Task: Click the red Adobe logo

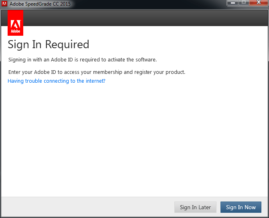Action: click(x=16, y=23)
